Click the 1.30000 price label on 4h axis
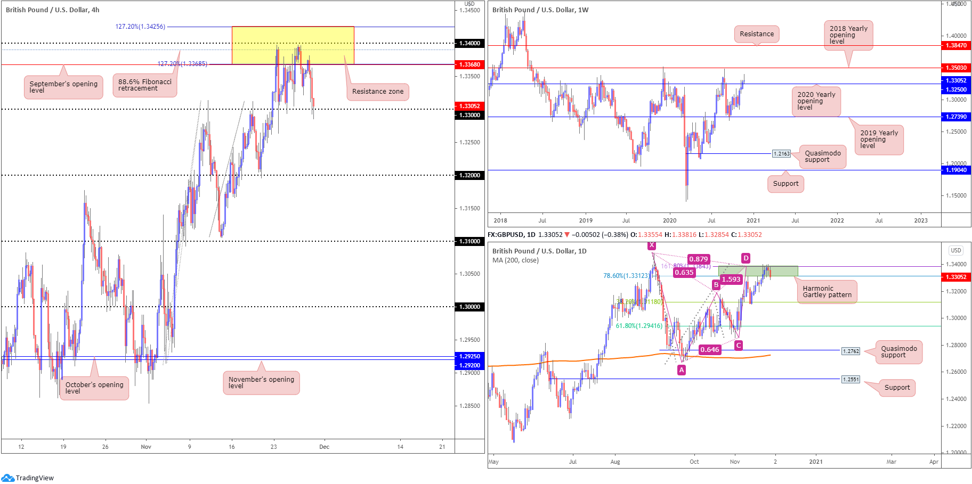The height and width of the screenshot is (484, 972). pos(469,307)
